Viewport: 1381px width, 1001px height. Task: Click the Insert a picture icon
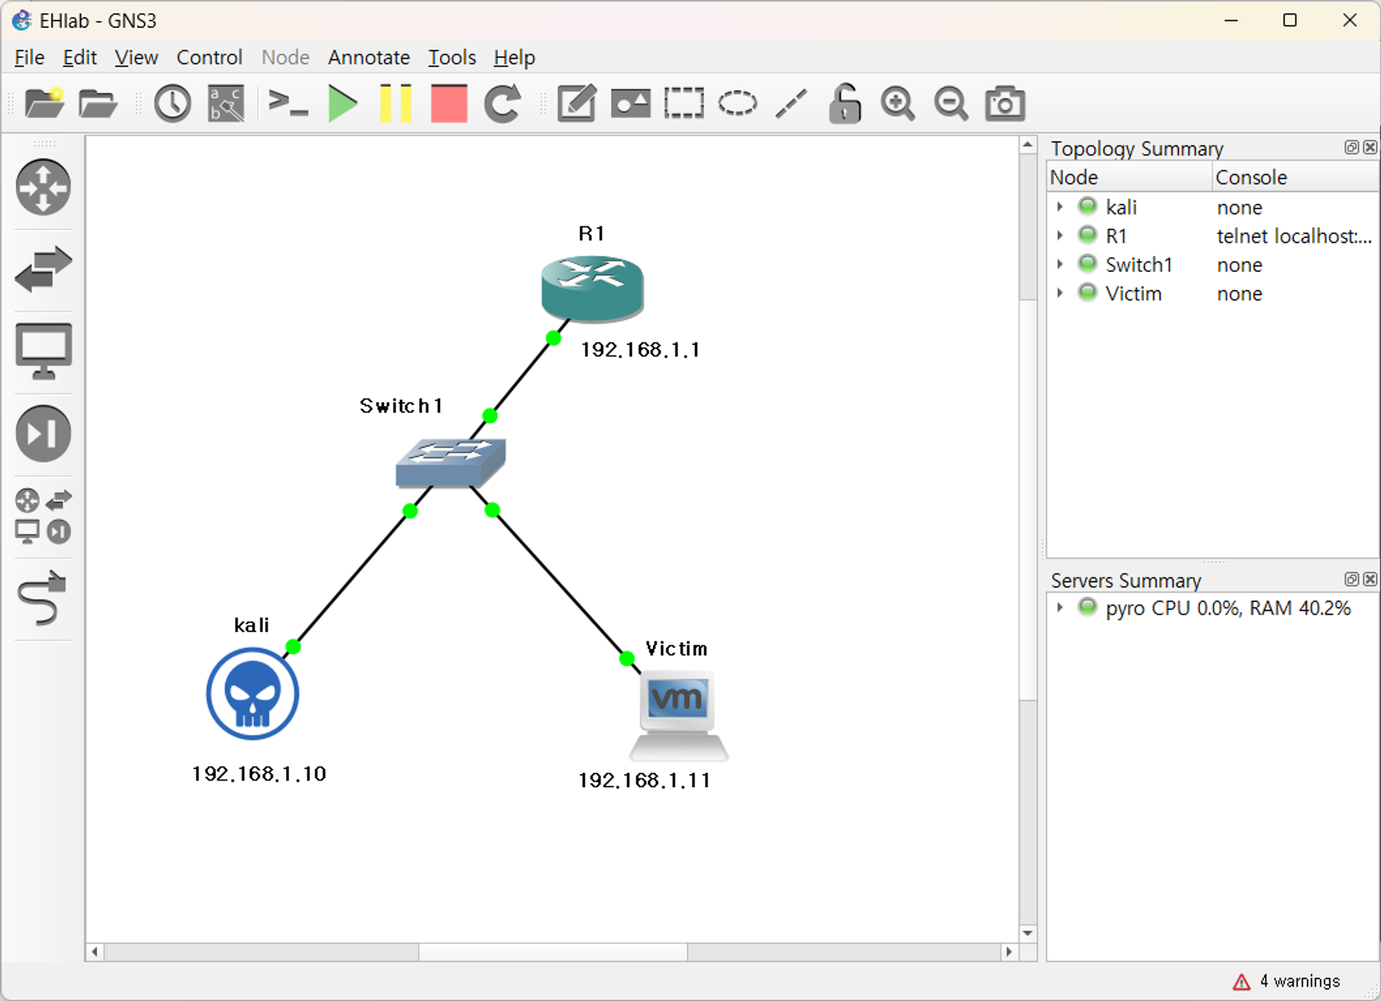630,104
